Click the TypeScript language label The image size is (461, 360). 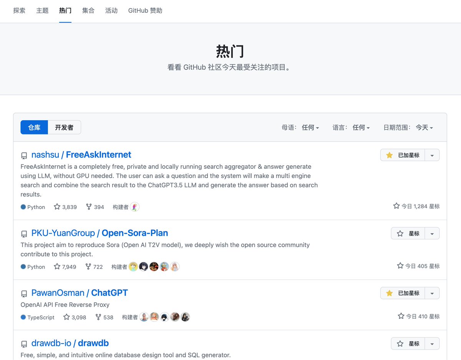(38, 317)
